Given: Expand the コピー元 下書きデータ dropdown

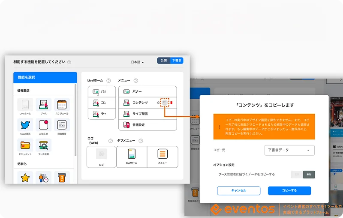Looking at the screenshot, I should pos(289,150).
